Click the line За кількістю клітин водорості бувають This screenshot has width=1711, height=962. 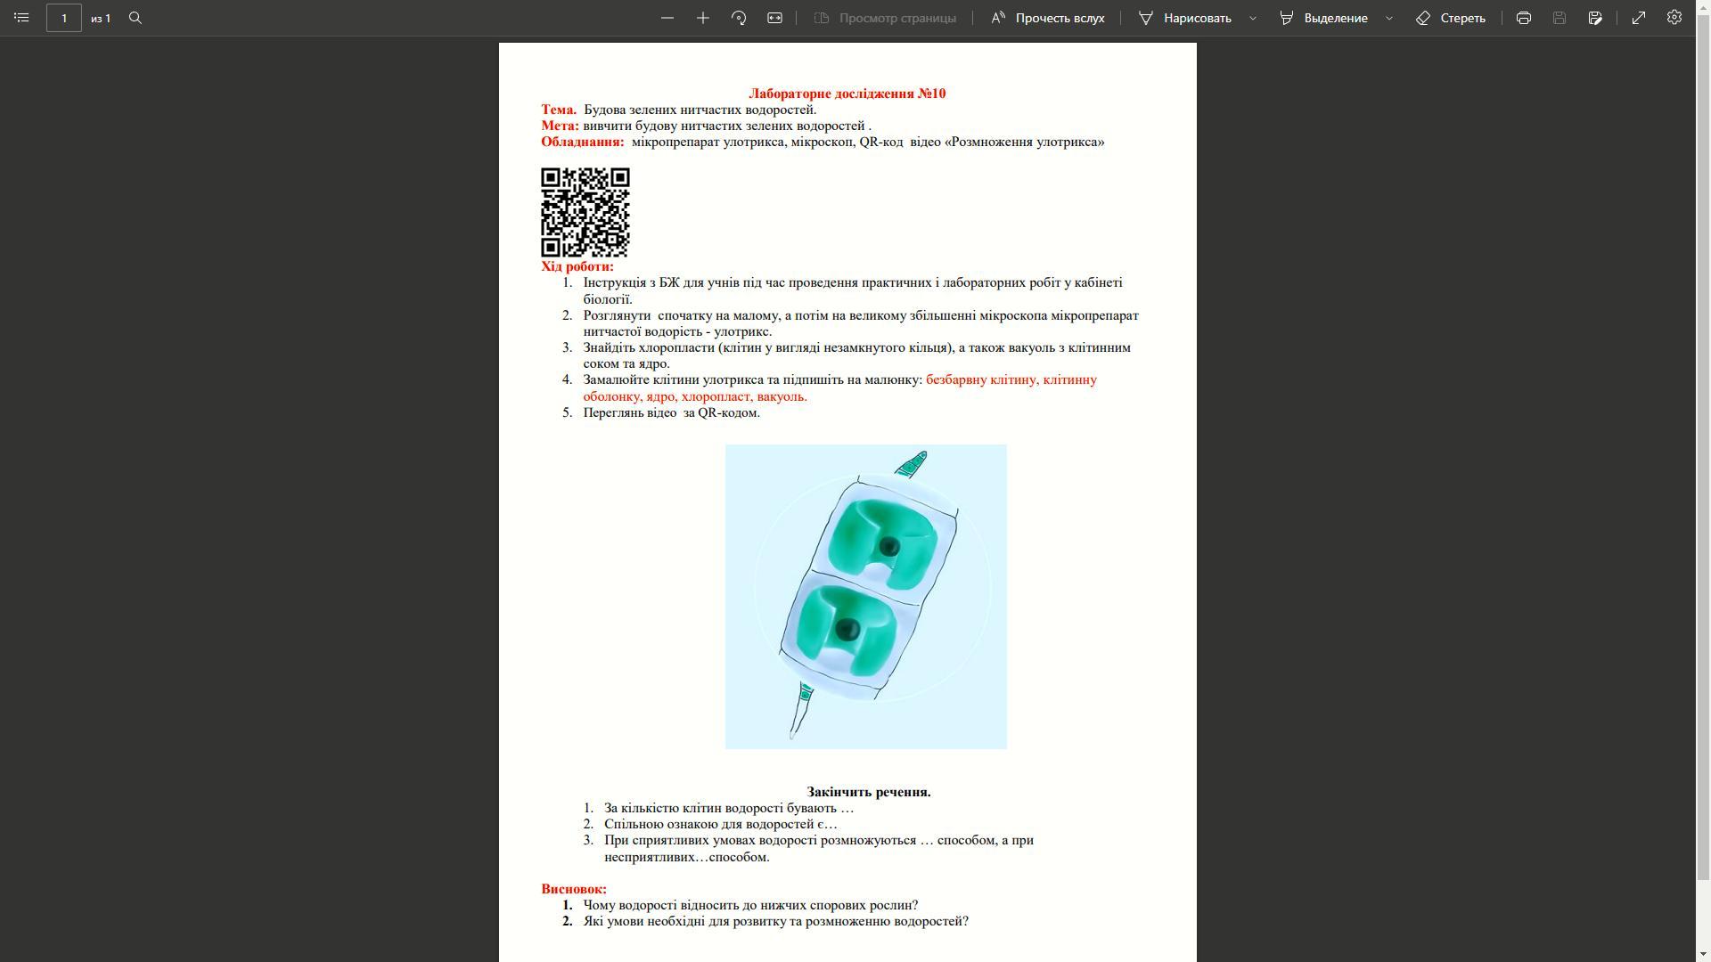pyautogui.click(x=728, y=808)
